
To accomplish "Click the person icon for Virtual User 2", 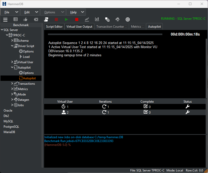I will [x=64, y=112].
